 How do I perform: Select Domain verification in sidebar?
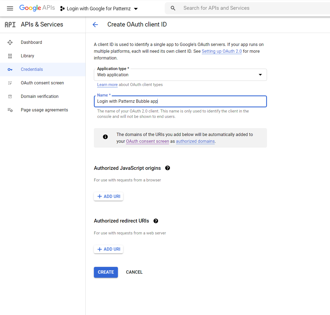[39, 97]
